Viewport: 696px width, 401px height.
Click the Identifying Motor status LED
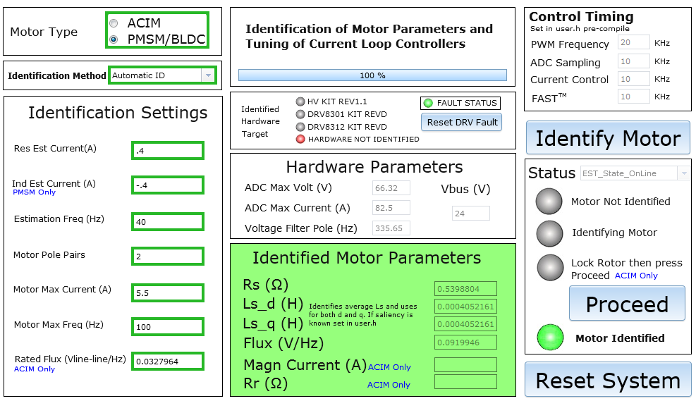tap(549, 233)
